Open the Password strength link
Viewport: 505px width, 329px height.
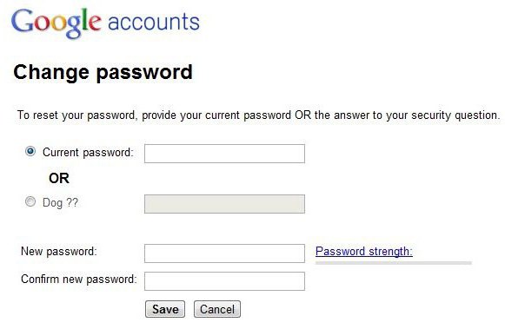[x=364, y=251]
